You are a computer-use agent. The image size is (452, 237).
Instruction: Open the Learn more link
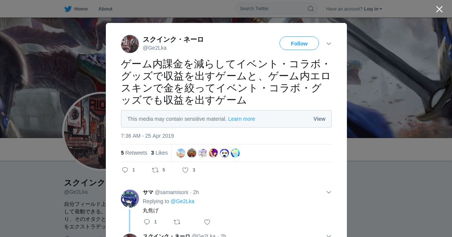(x=241, y=119)
